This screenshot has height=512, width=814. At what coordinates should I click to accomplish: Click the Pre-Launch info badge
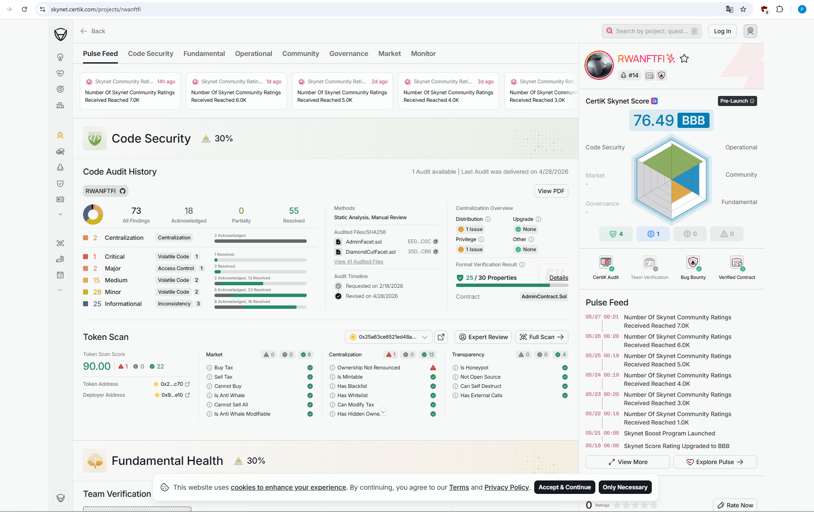[737, 101]
